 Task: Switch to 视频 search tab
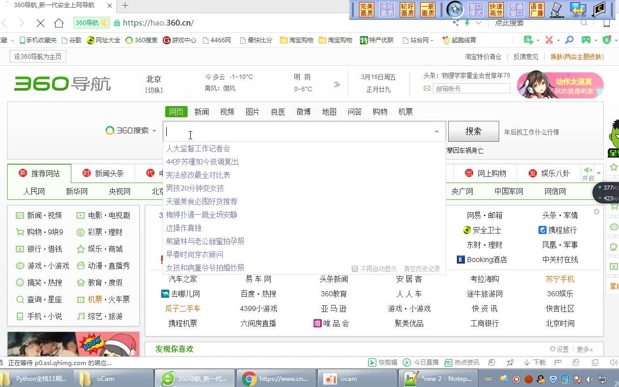[227, 112]
